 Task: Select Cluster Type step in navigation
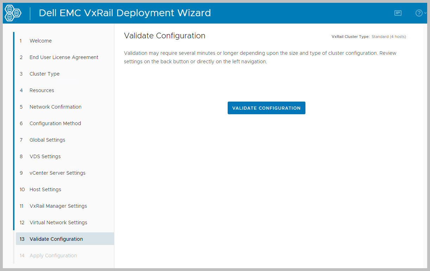pos(44,74)
